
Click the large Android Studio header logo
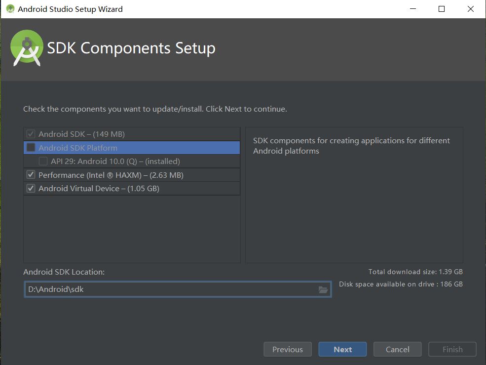coord(27,48)
